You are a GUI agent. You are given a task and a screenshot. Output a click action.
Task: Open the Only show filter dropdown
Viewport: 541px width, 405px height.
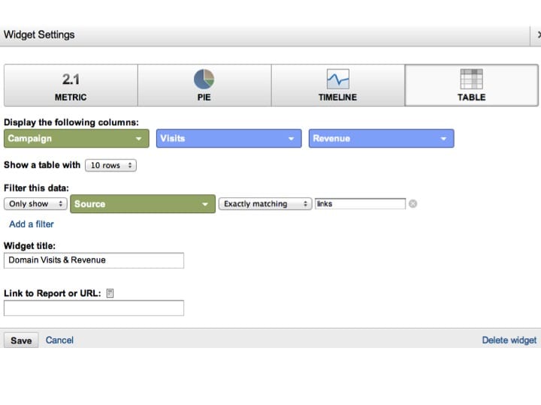(35, 204)
